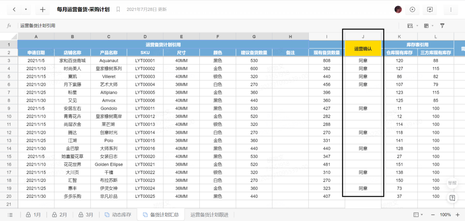The image size is (465, 221).
Task: Click cell LYT00006
Action: 145,101
